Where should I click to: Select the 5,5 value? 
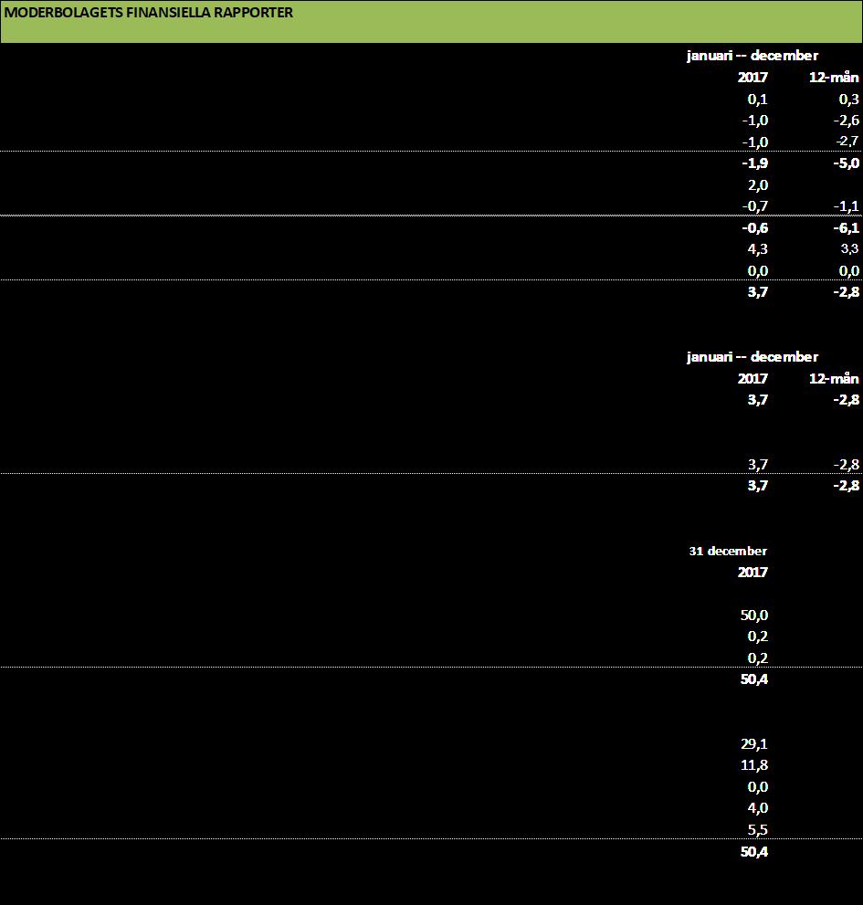click(757, 830)
